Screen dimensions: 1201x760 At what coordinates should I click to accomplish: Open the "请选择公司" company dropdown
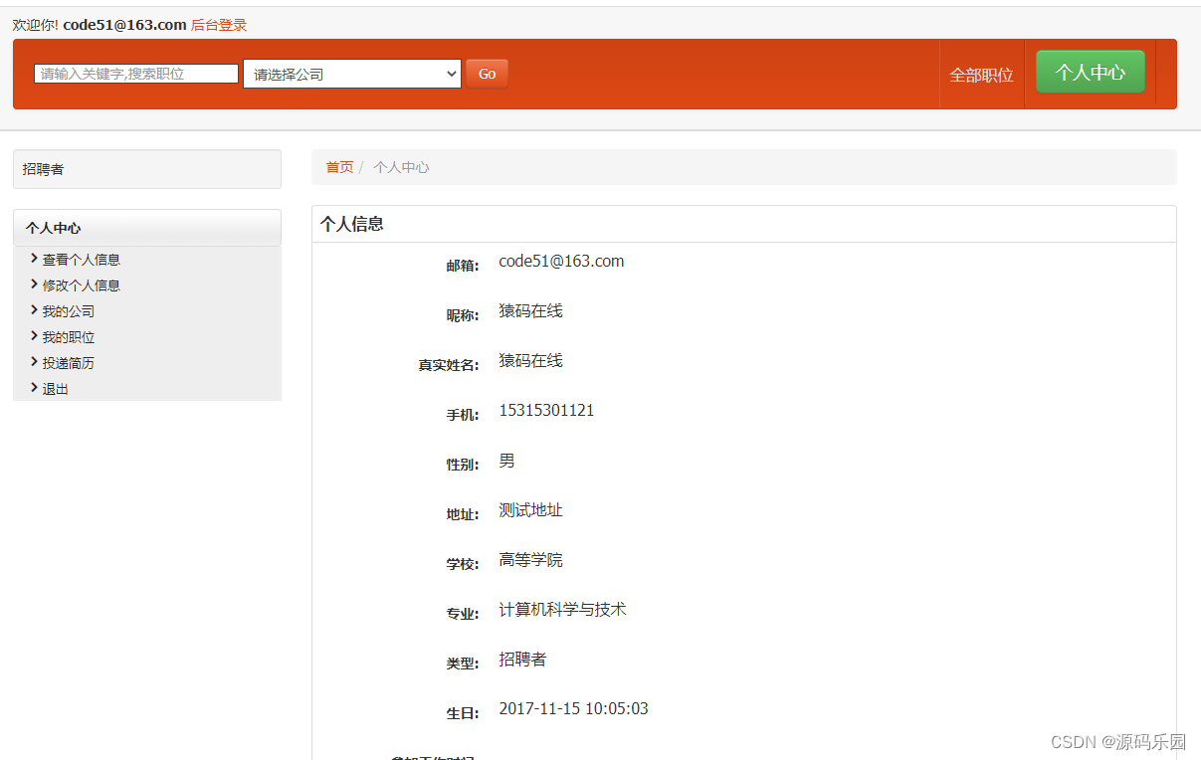pyautogui.click(x=351, y=73)
